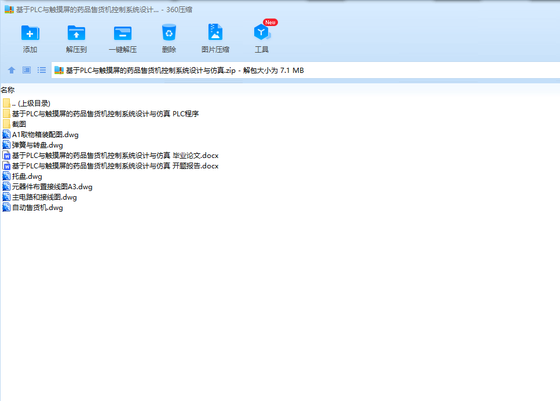
Task: Select the .. (上级目录) parent folder entry
Action: [x=27, y=104]
